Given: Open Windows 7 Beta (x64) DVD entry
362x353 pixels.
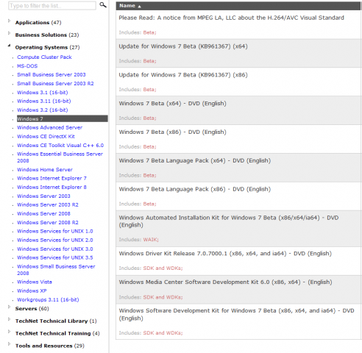Looking at the screenshot, I should pyautogui.click(x=172, y=104).
